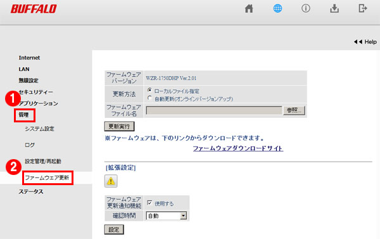Click the firmware file name field
The height and width of the screenshot is (239, 380).
(x=214, y=110)
